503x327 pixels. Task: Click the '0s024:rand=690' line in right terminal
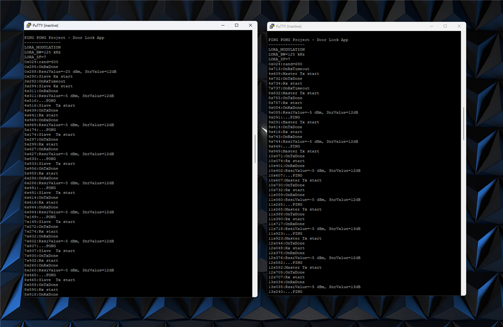(285, 64)
